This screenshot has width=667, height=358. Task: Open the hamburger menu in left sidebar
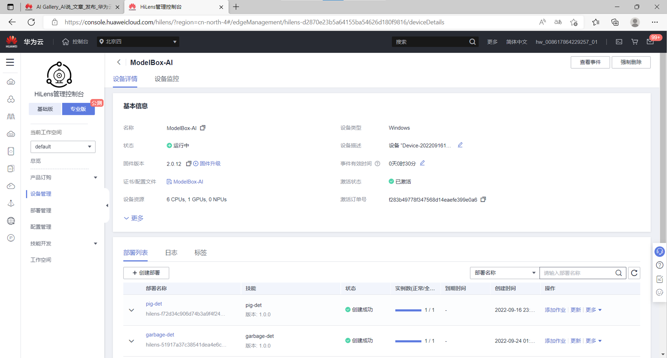tap(10, 62)
